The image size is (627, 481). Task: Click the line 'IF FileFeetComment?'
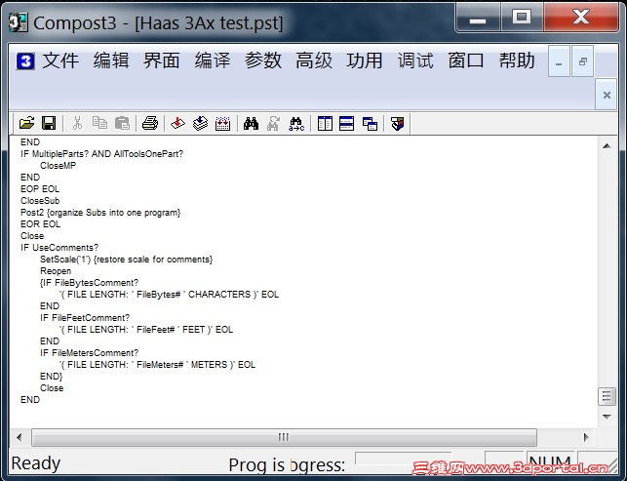click(85, 318)
